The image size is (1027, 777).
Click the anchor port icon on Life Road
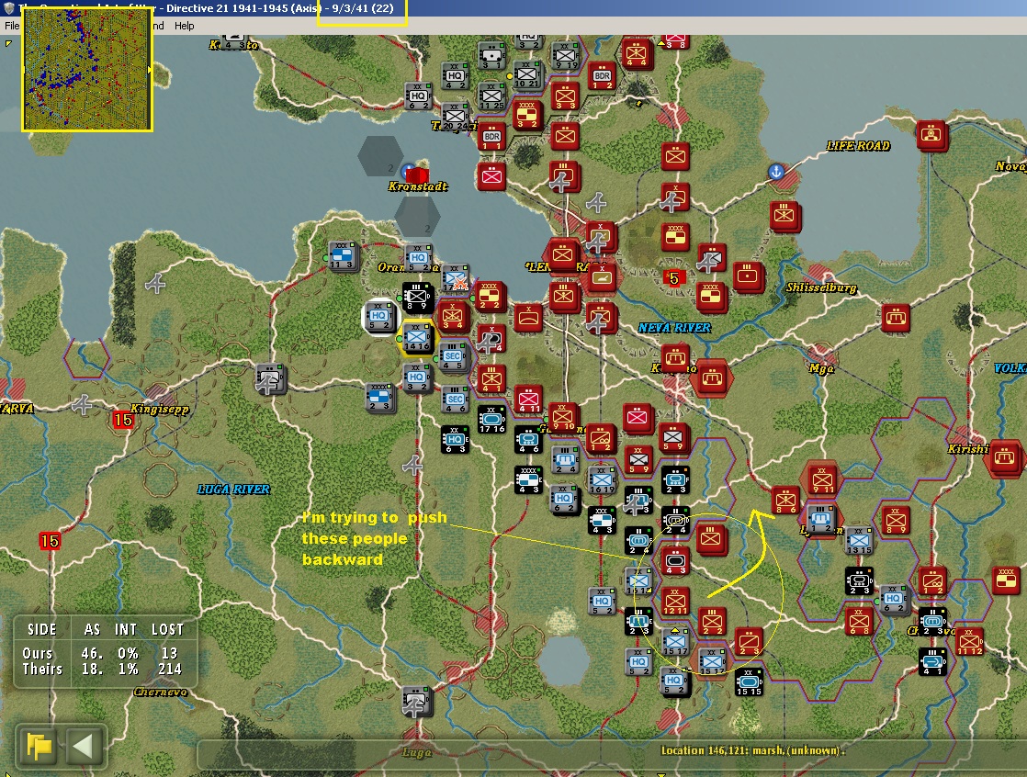click(776, 171)
